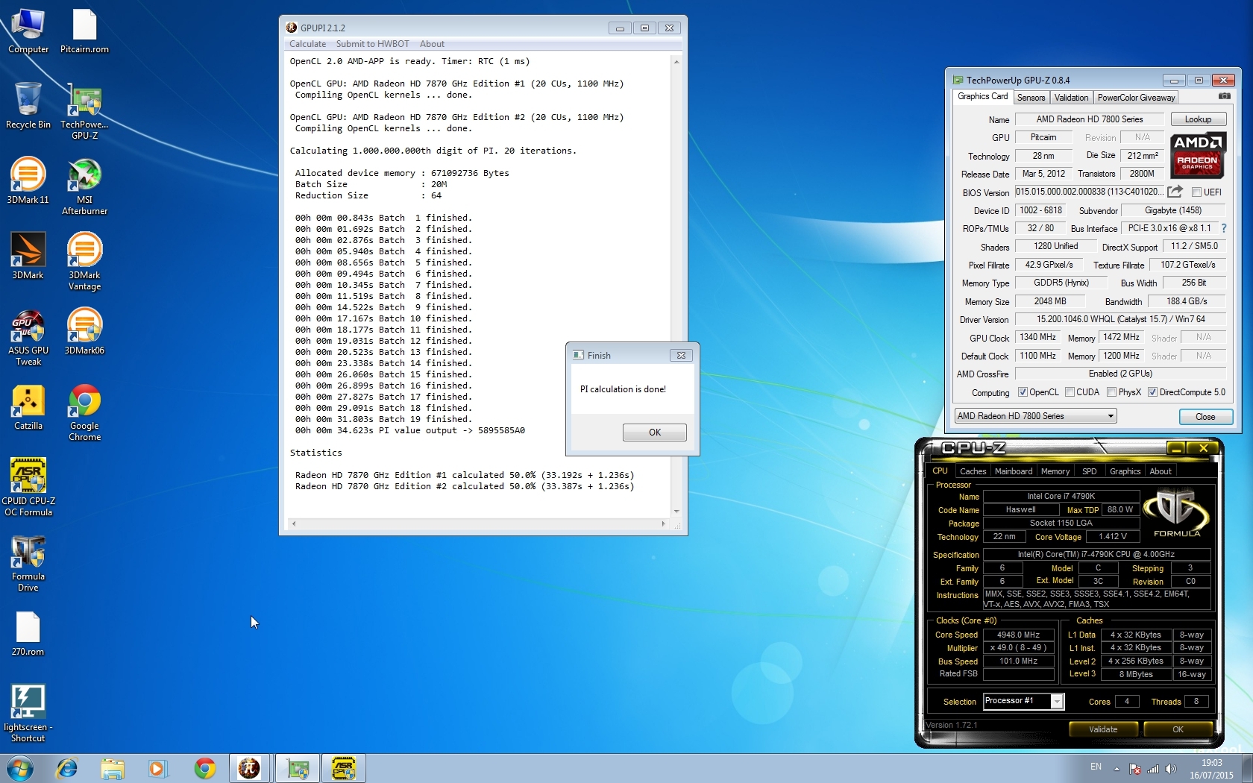Open Google Chrome desktop shortcut

click(x=84, y=412)
